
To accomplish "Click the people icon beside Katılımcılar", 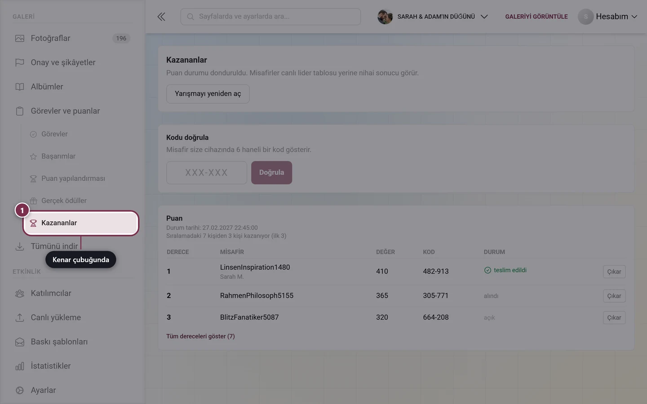I will coord(20,293).
